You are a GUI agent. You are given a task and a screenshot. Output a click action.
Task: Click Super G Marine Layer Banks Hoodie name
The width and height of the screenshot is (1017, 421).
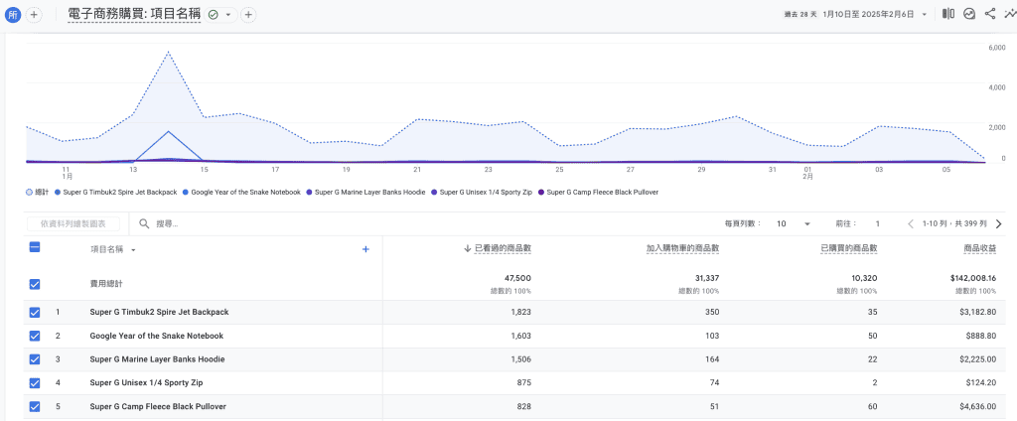pyautogui.click(x=157, y=359)
